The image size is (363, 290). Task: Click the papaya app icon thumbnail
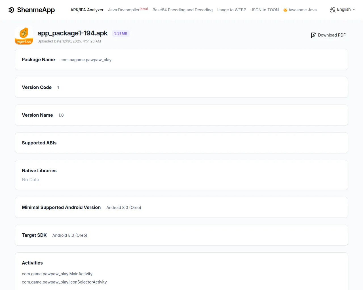tap(24, 36)
